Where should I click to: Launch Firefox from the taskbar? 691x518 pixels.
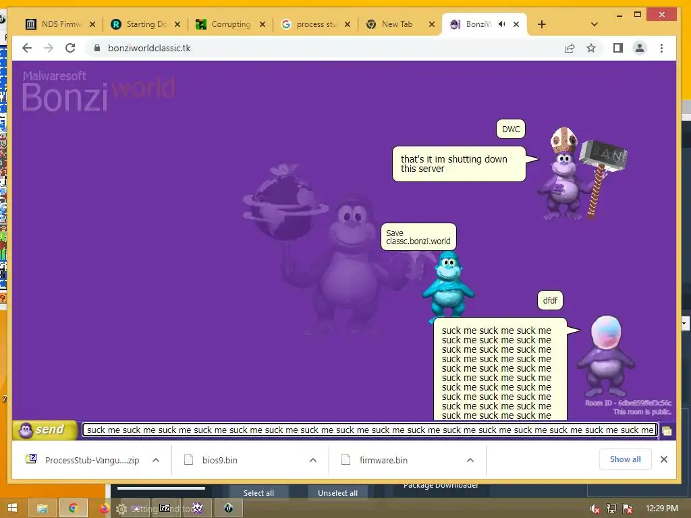(x=105, y=509)
